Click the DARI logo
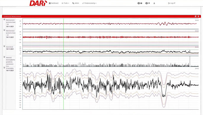Screen dimensions: 203x115 click(x=38, y=3)
